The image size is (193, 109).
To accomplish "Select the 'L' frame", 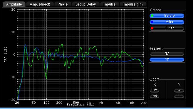I will click(x=167, y=54).
